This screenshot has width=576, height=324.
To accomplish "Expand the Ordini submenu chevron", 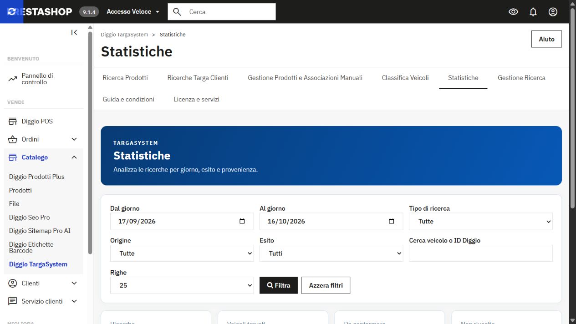I will pos(74,139).
